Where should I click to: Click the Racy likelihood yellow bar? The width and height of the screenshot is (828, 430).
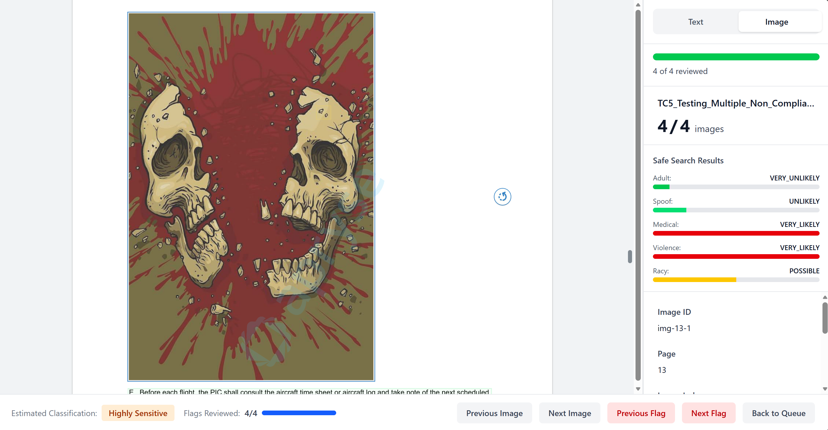pos(694,280)
